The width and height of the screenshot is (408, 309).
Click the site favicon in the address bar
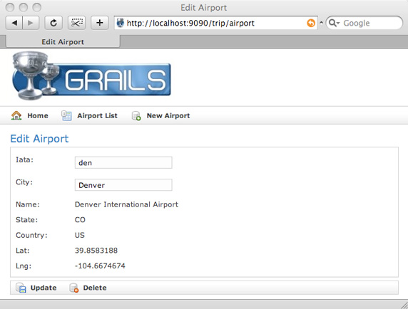tap(121, 23)
